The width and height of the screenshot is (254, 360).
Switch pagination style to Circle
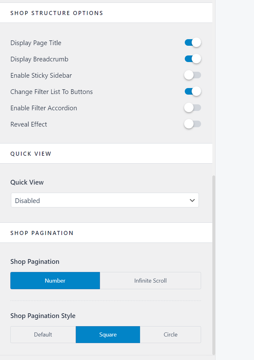170,335
